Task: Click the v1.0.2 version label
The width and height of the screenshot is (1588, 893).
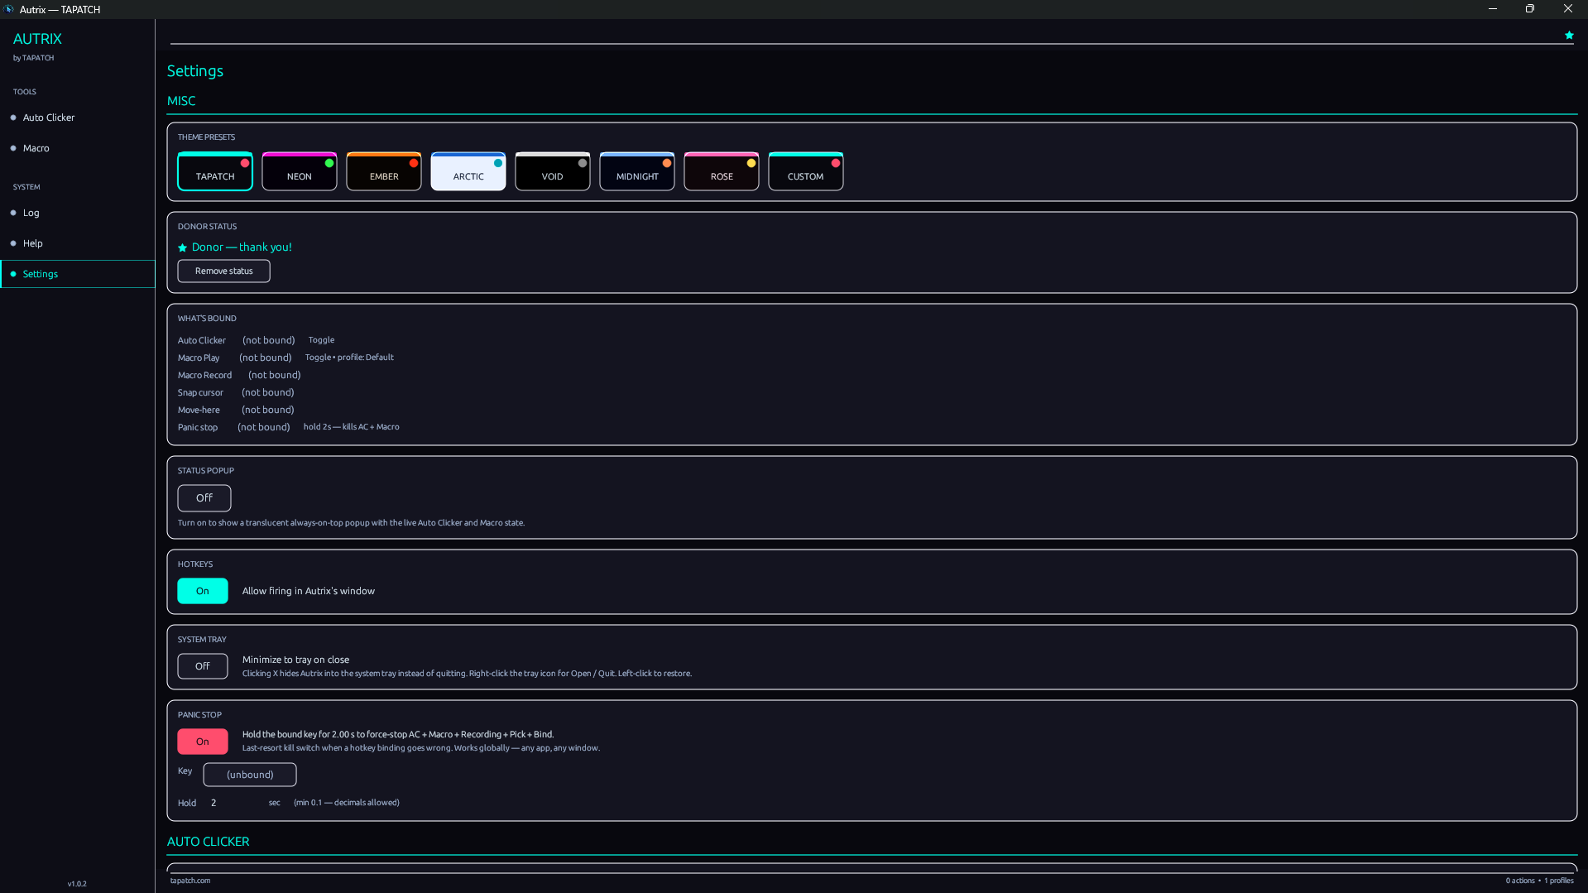Action: (77, 884)
